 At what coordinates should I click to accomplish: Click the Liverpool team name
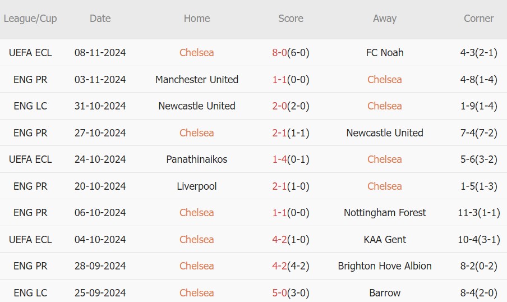[197, 186]
